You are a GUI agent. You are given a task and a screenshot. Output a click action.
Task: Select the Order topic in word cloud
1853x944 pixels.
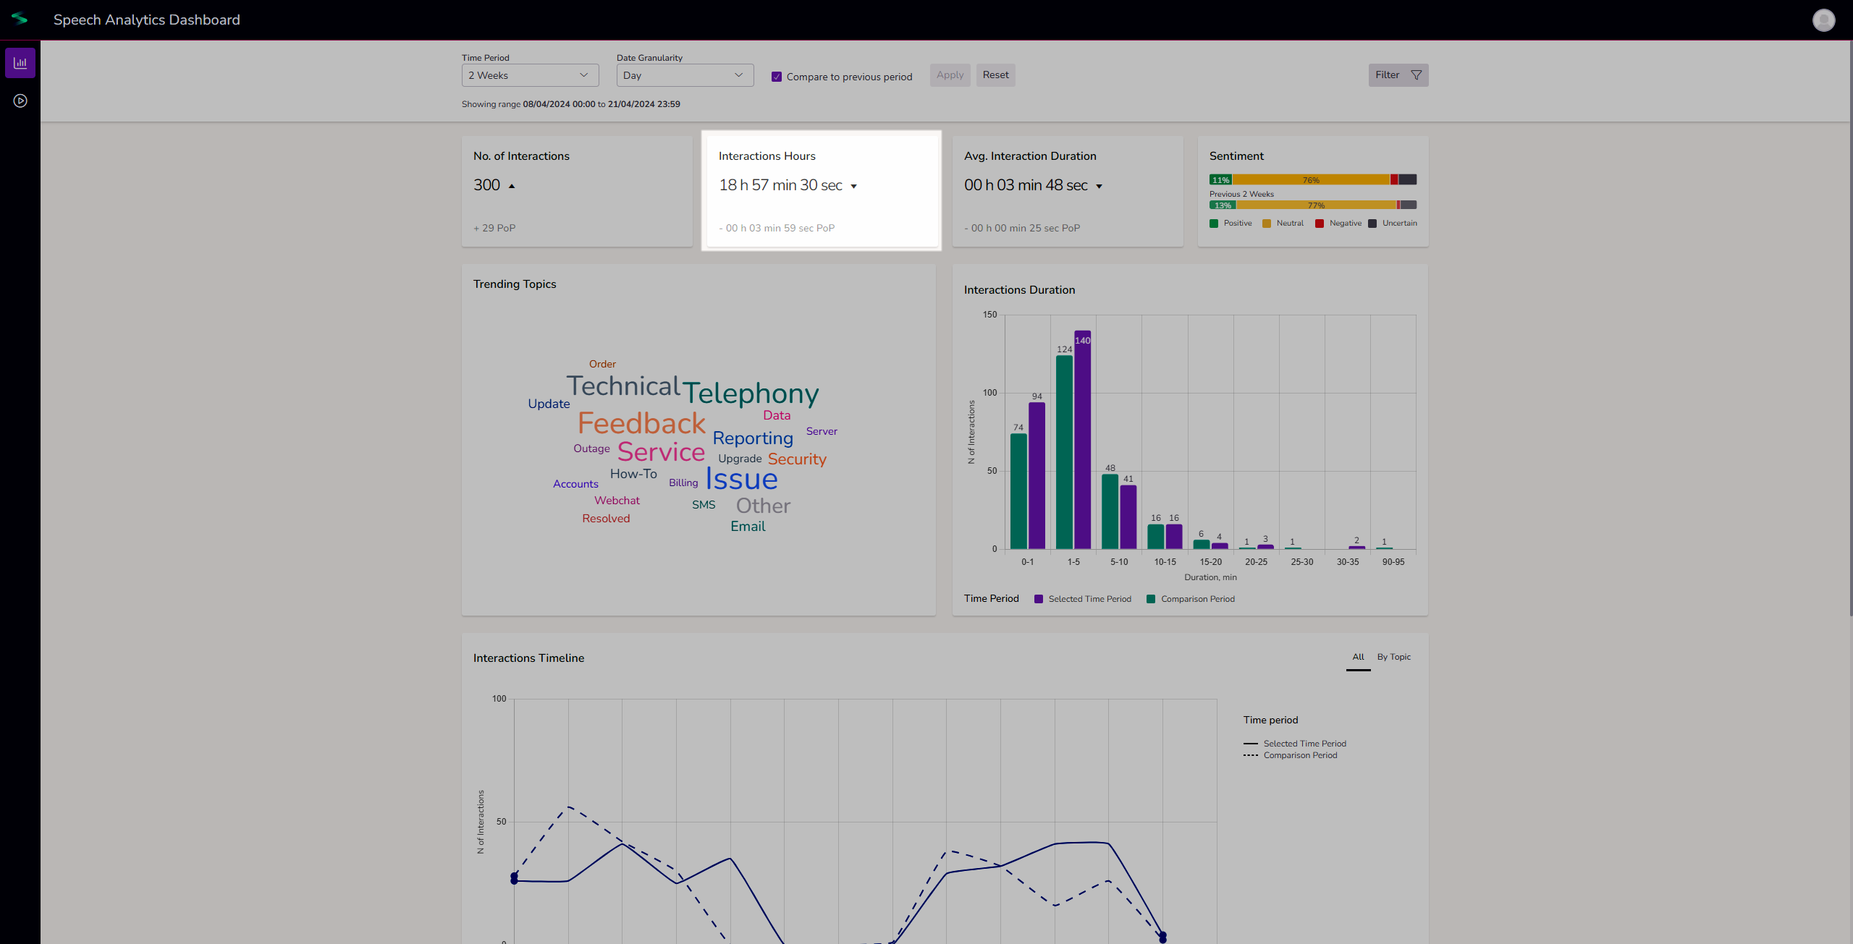click(602, 364)
